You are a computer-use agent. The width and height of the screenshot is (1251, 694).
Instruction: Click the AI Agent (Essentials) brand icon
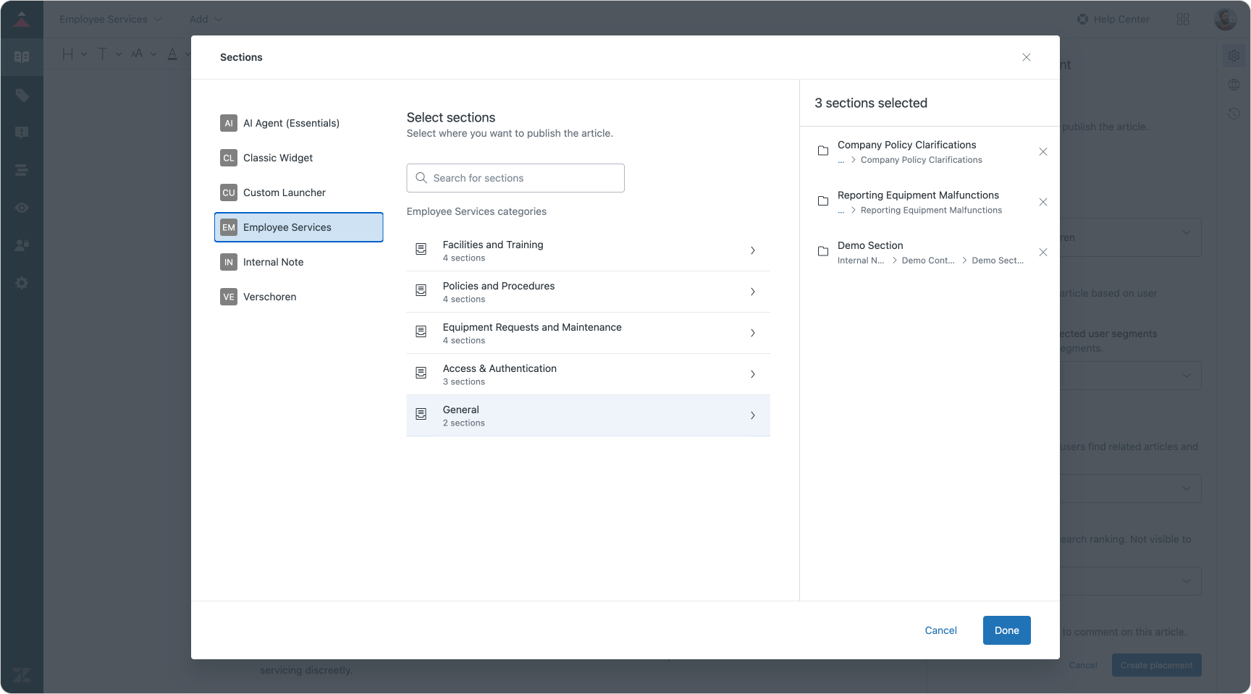229,123
